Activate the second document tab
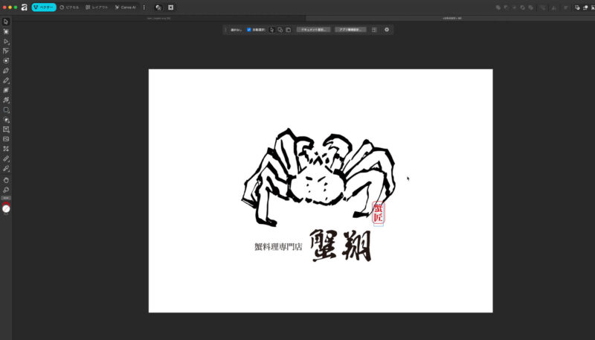595x340 pixels. click(451, 18)
